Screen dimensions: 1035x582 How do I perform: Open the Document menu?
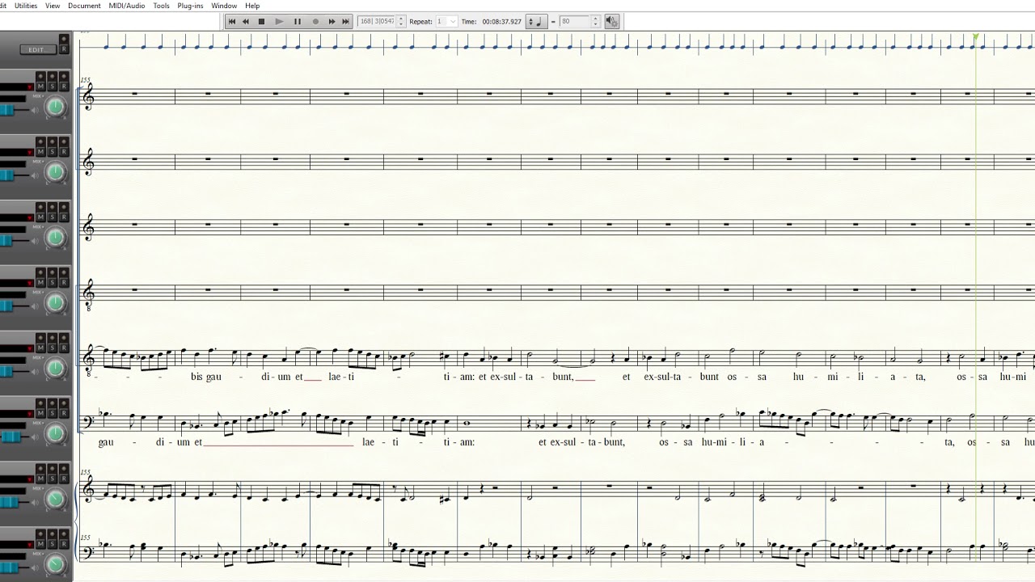84,6
